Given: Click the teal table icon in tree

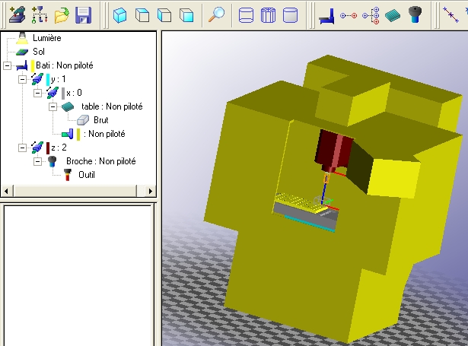Looking at the screenshot, I should (x=68, y=106).
